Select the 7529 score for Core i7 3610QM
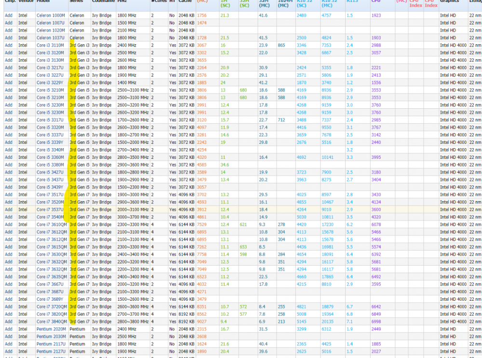Image resolution: width=482 pixels, height=358 pixels. [x=201, y=225]
